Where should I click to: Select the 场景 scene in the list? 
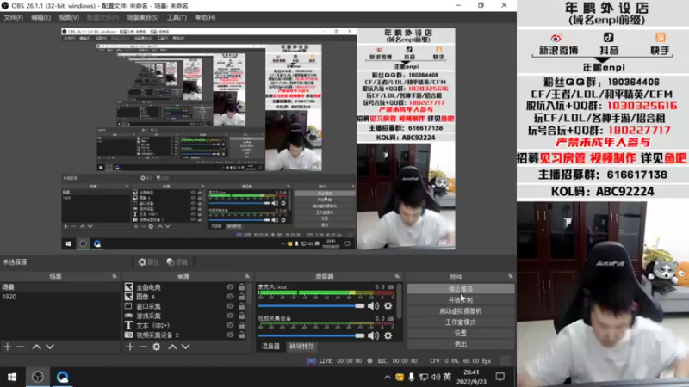(x=60, y=287)
